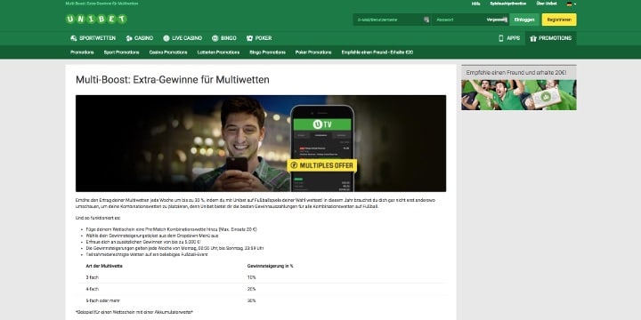
Task: Click the Casino dice icon
Action: click(x=129, y=38)
